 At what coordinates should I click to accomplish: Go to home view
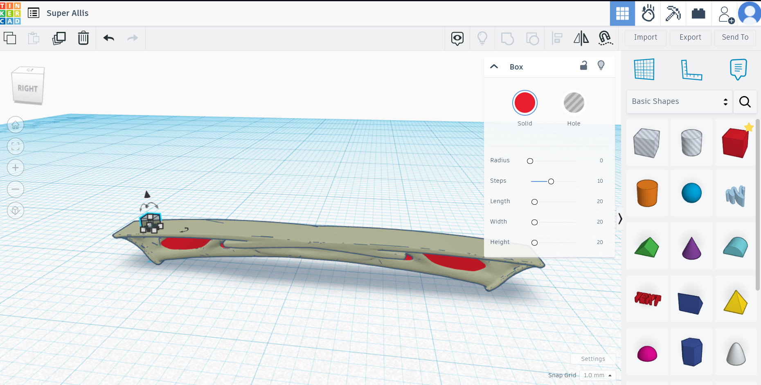coord(16,125)
